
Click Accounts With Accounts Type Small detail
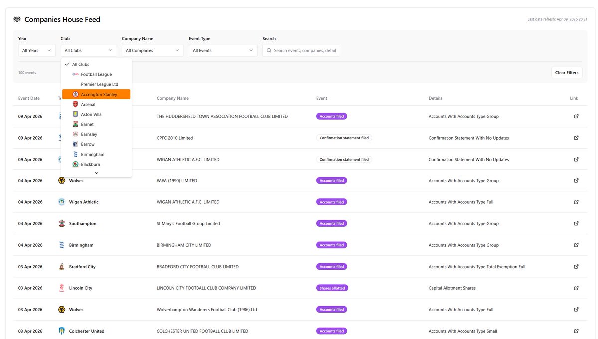click(x=463, y=331)
